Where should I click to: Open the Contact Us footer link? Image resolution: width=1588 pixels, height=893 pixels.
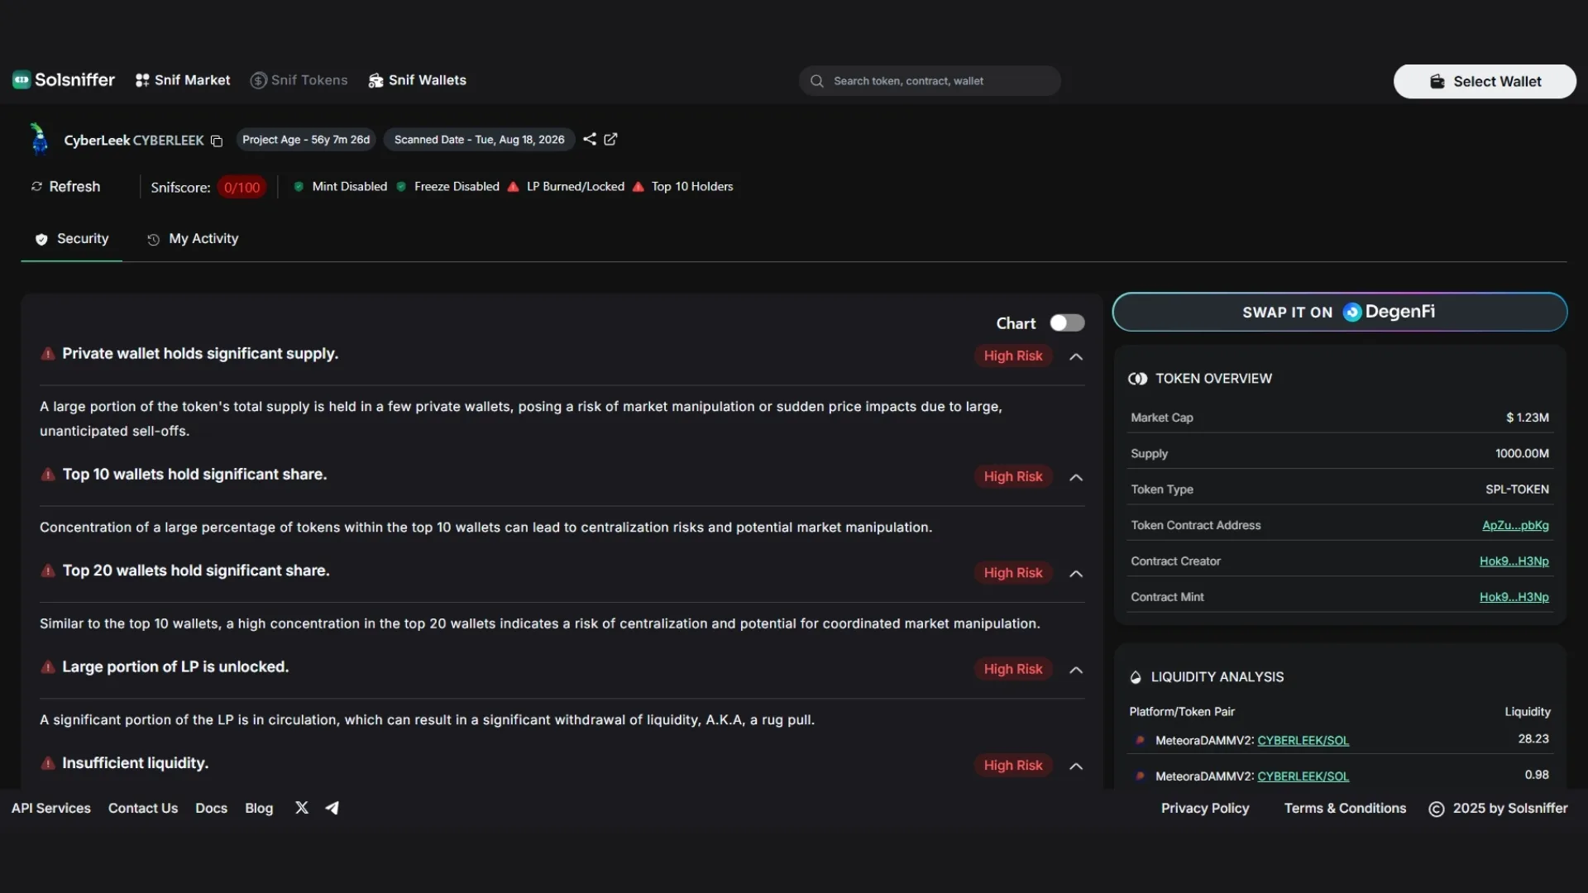pos(143,808)
